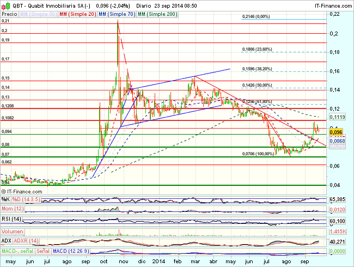
Task: Click the 0,0008 MACD value tag
Action: coord(337,251)
